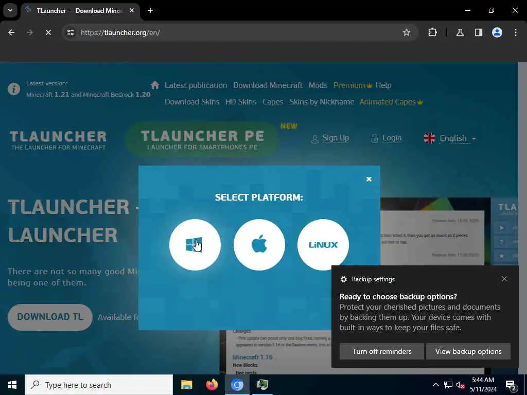Screen dimensions: 527x395
Task: Click the info icon beside Latest version
Action: pos(14,89)
